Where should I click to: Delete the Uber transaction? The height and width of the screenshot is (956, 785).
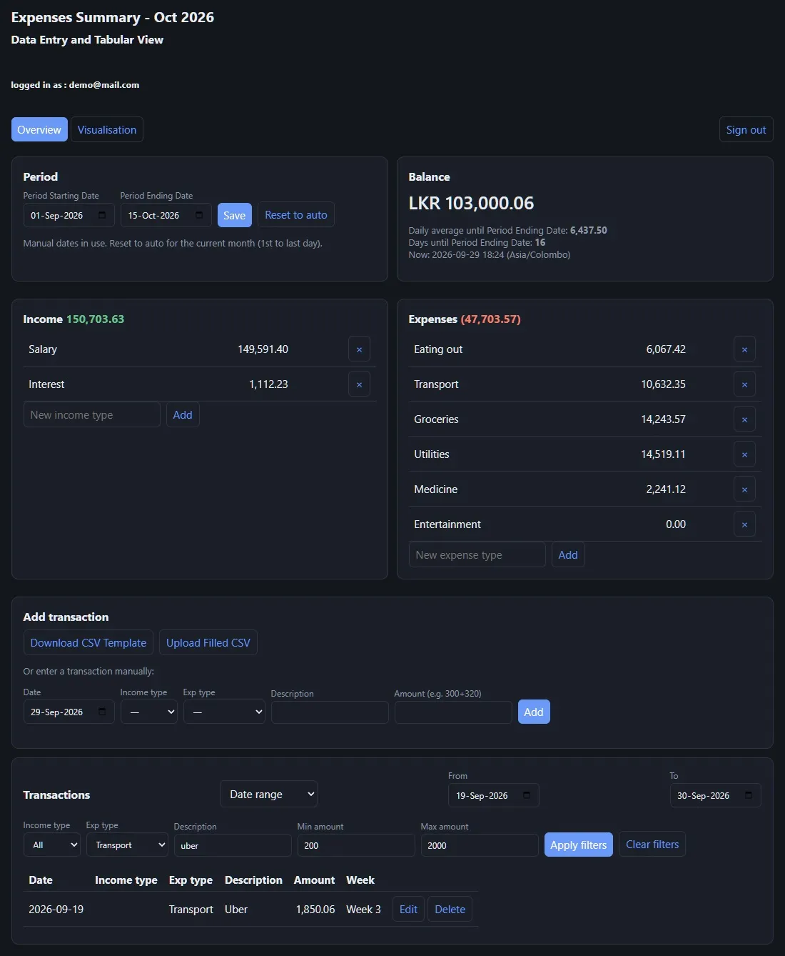pyautogui.click(x=450, y=909)
